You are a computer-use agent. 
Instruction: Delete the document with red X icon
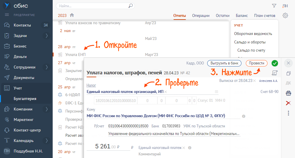288,103
